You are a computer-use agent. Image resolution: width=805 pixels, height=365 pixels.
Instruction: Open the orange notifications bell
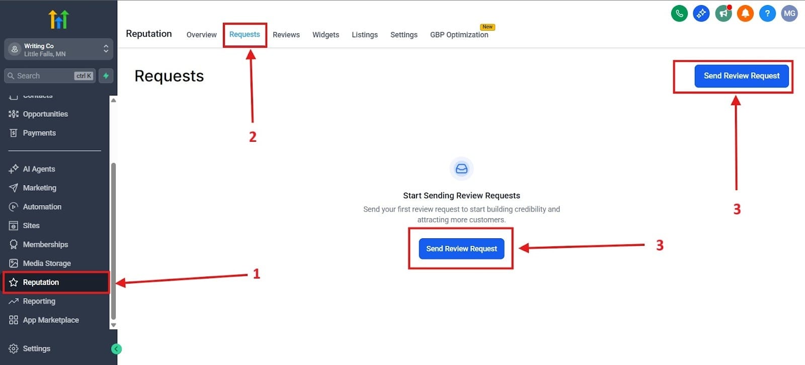pyautogui.click(x=745, y=14)
